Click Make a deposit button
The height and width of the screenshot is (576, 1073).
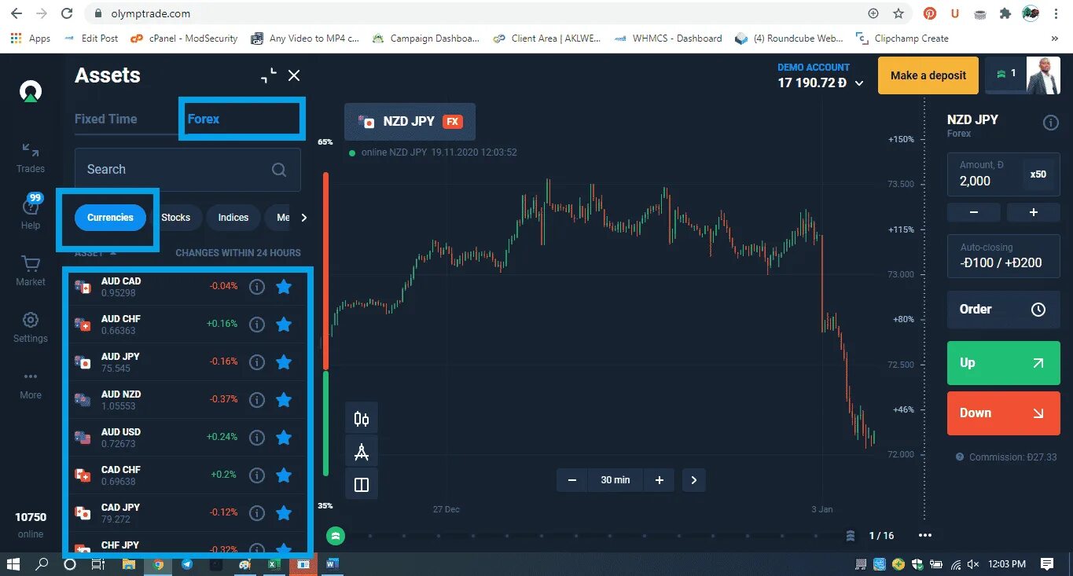tap(928, 75)
